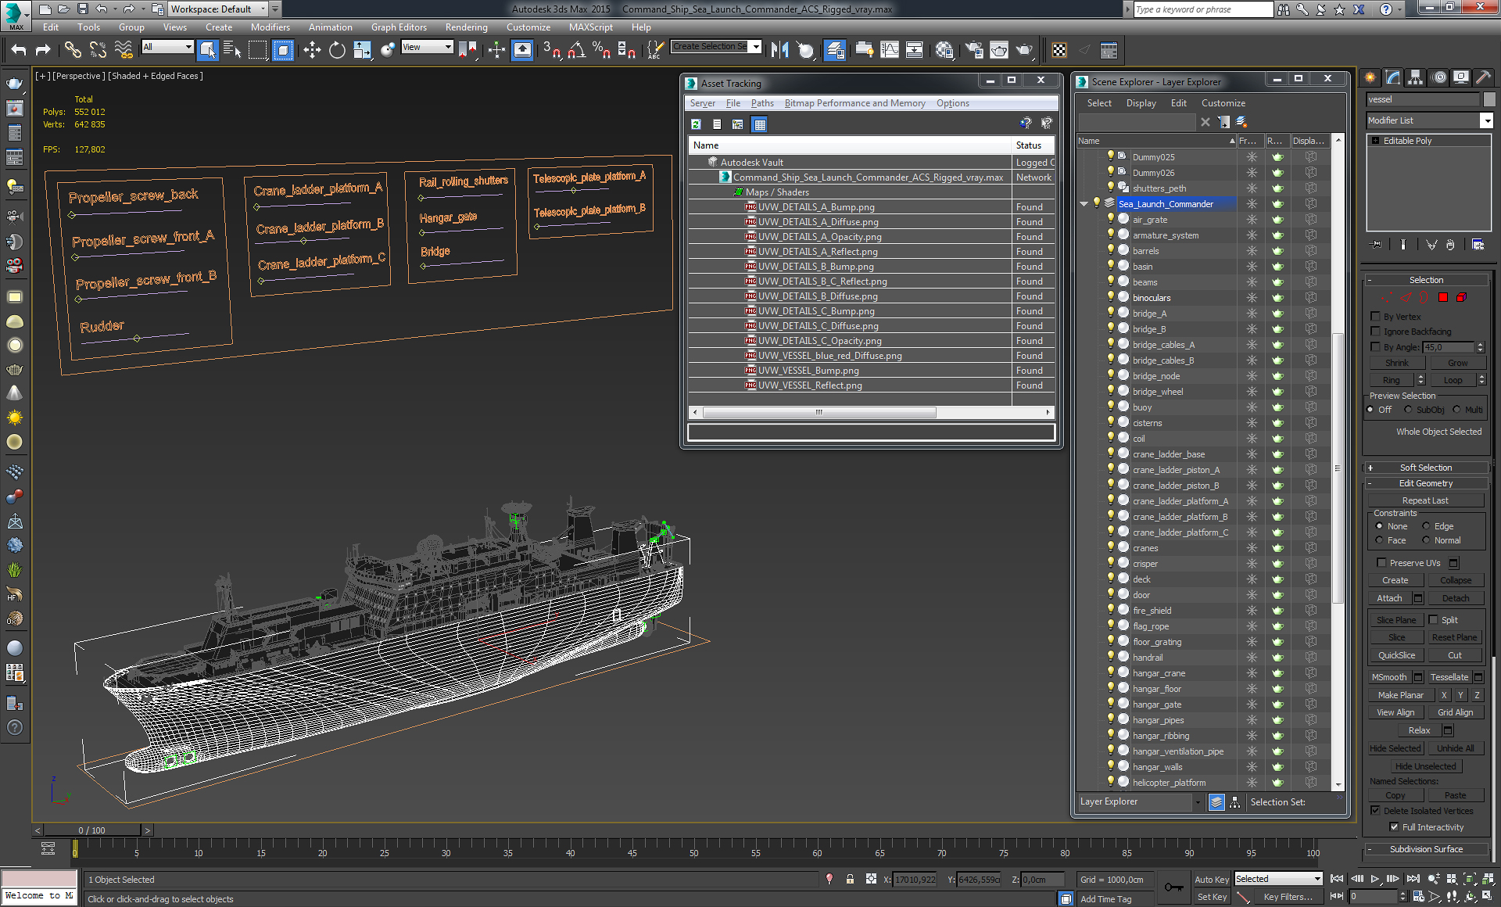The width and height of the screenshot is (1501, 907).
Task: Activate the Select Object tool
Action: [x=207, y=50]
